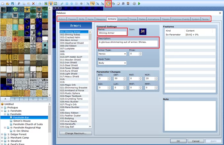
Task: Set map zoom to 1/8
Action: click(x=102, y=4)
